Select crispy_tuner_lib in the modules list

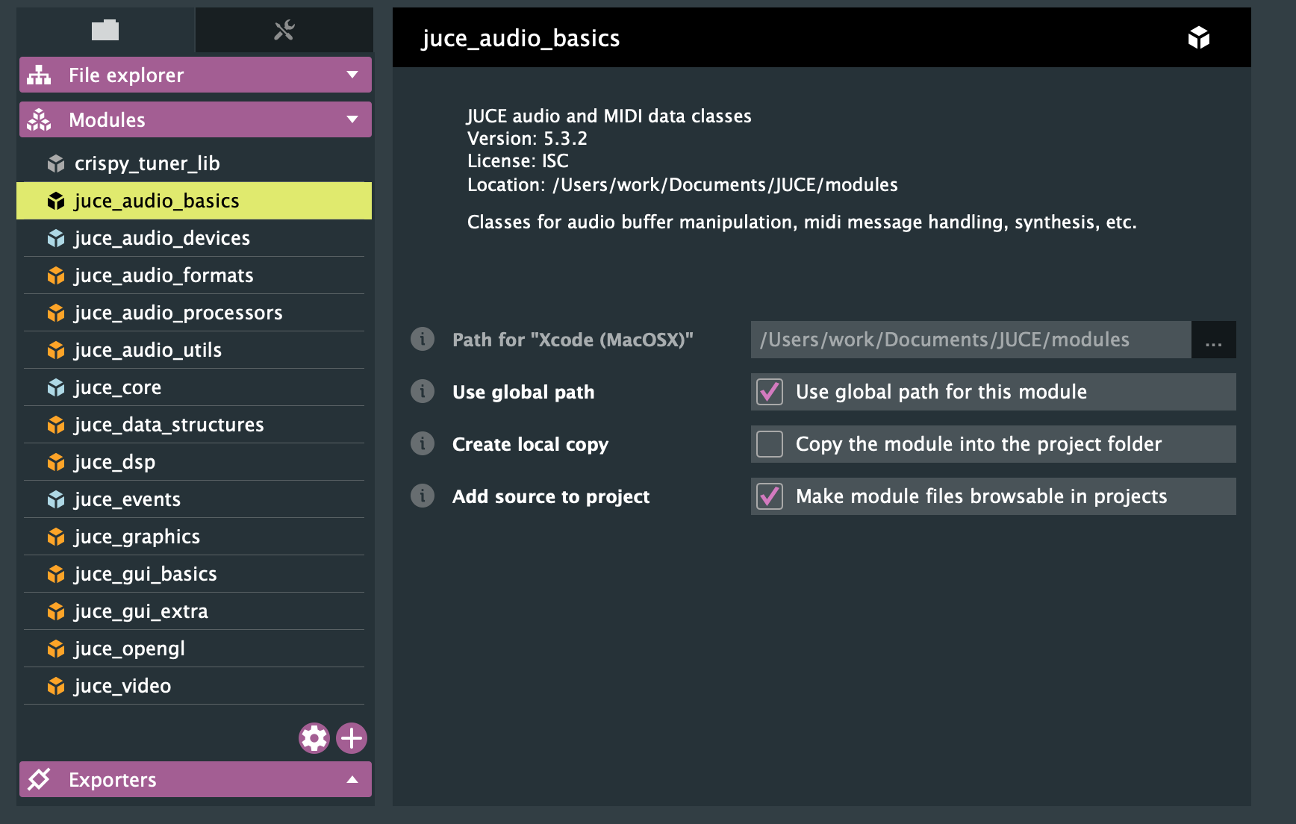pos(194,163)
